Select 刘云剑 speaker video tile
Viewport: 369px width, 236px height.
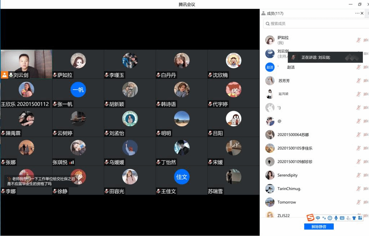click(26, 64)
